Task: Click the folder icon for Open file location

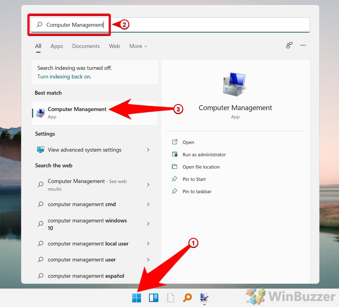Action: (175, 166)
